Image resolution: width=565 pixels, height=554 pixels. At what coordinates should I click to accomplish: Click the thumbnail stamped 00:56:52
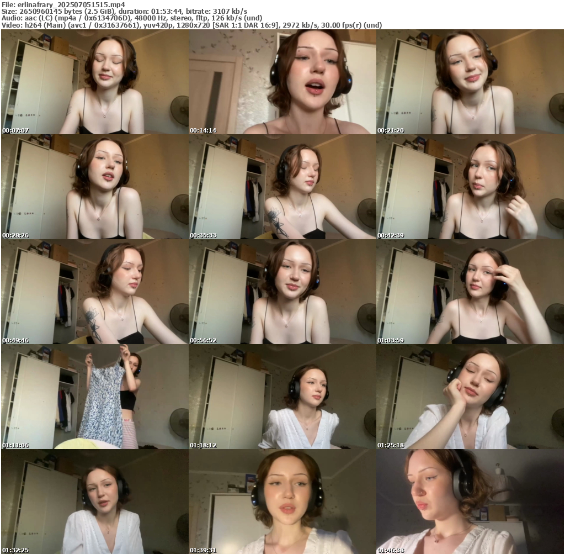click(282, 292)
